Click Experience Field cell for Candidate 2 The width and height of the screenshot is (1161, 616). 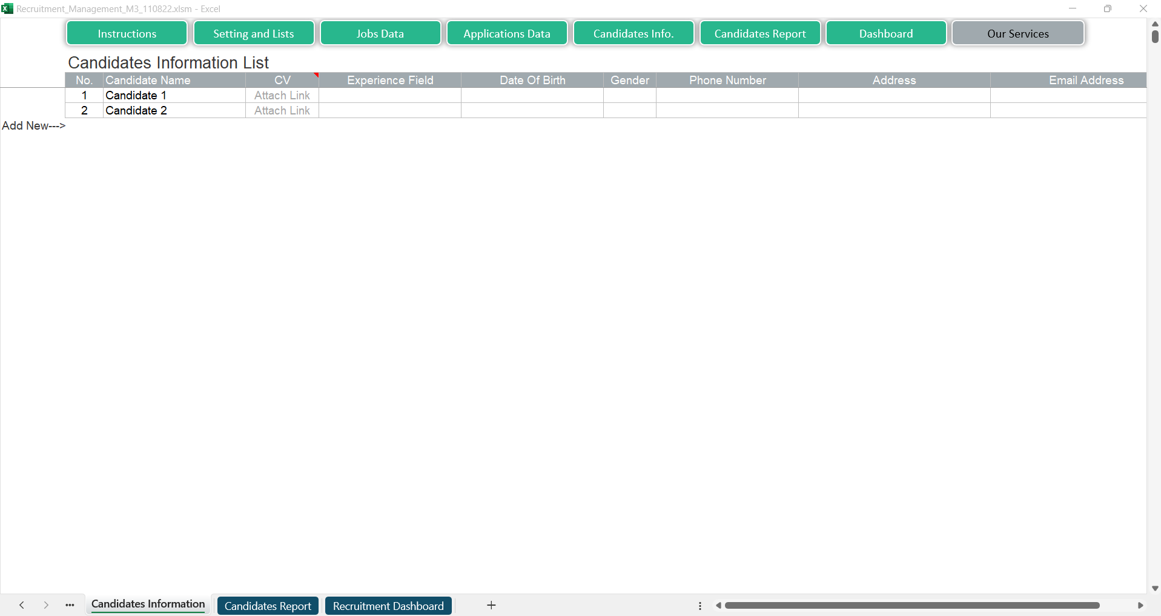[389, 111]
